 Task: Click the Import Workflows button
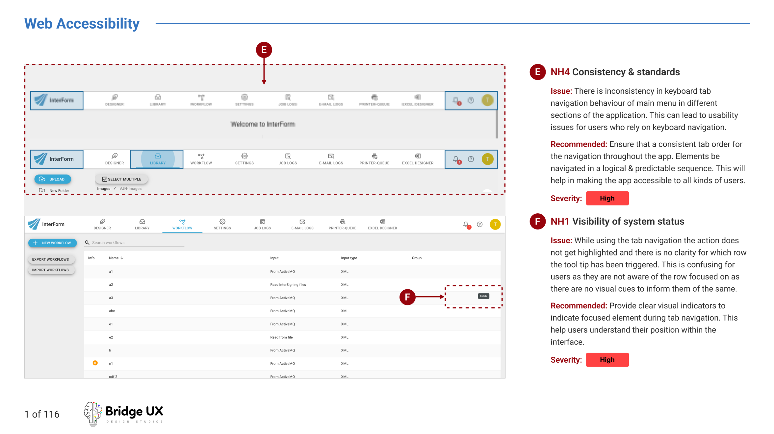(x=51, y=270)
